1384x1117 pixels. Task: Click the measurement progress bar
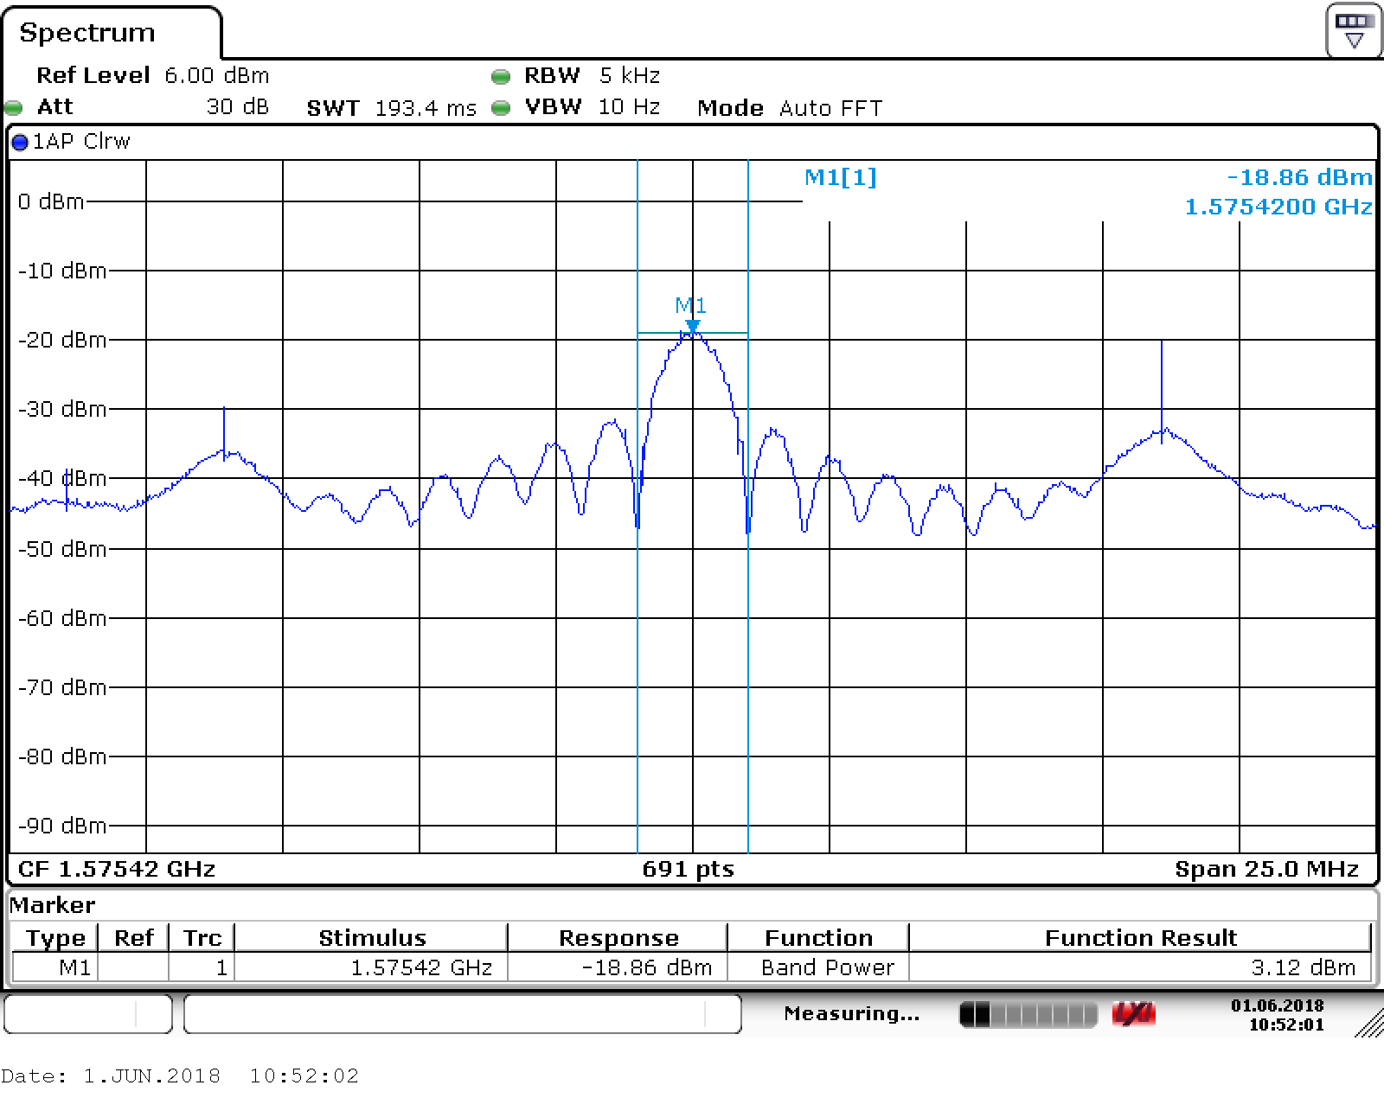click(x=1028, y=1014)
